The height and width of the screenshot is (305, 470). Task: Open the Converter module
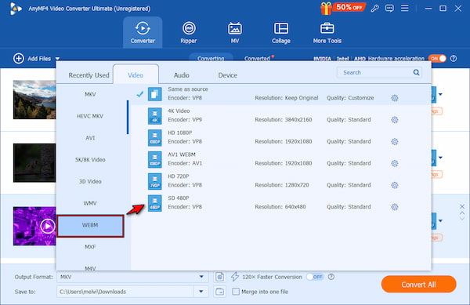143,32
